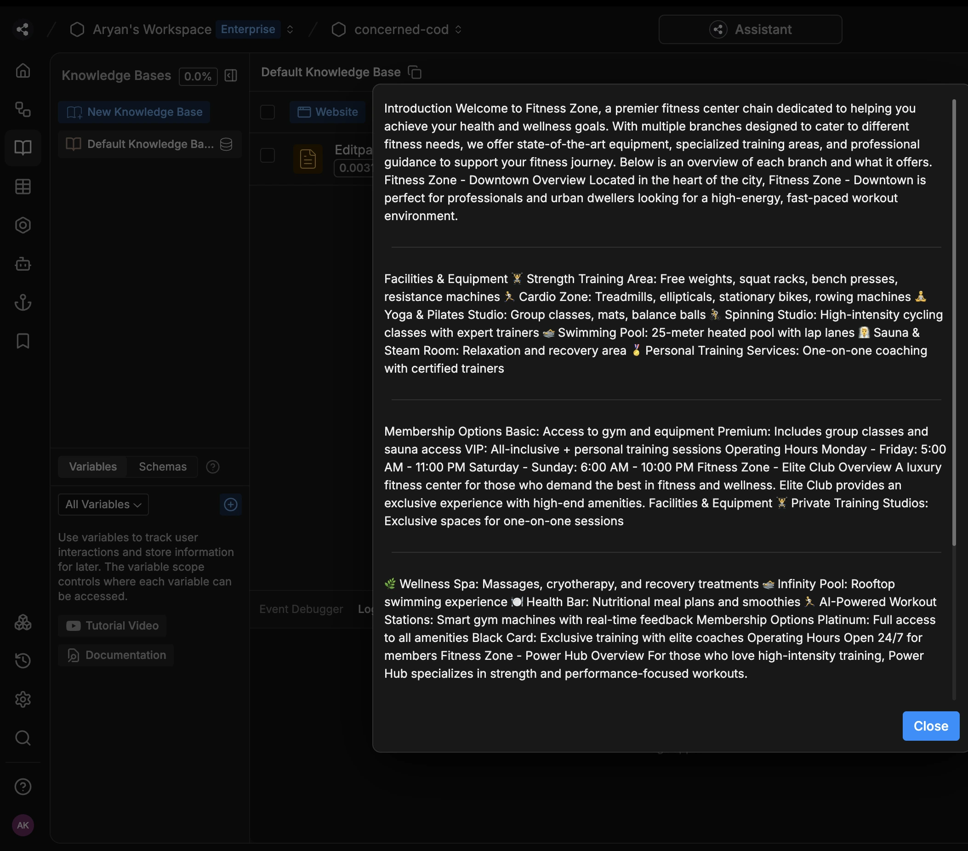The width and height of the screenshot is (968, 851).
Task: Collapse the Knowledge Bases side panel
Action: pyautogui.click(x=231, y=76)
